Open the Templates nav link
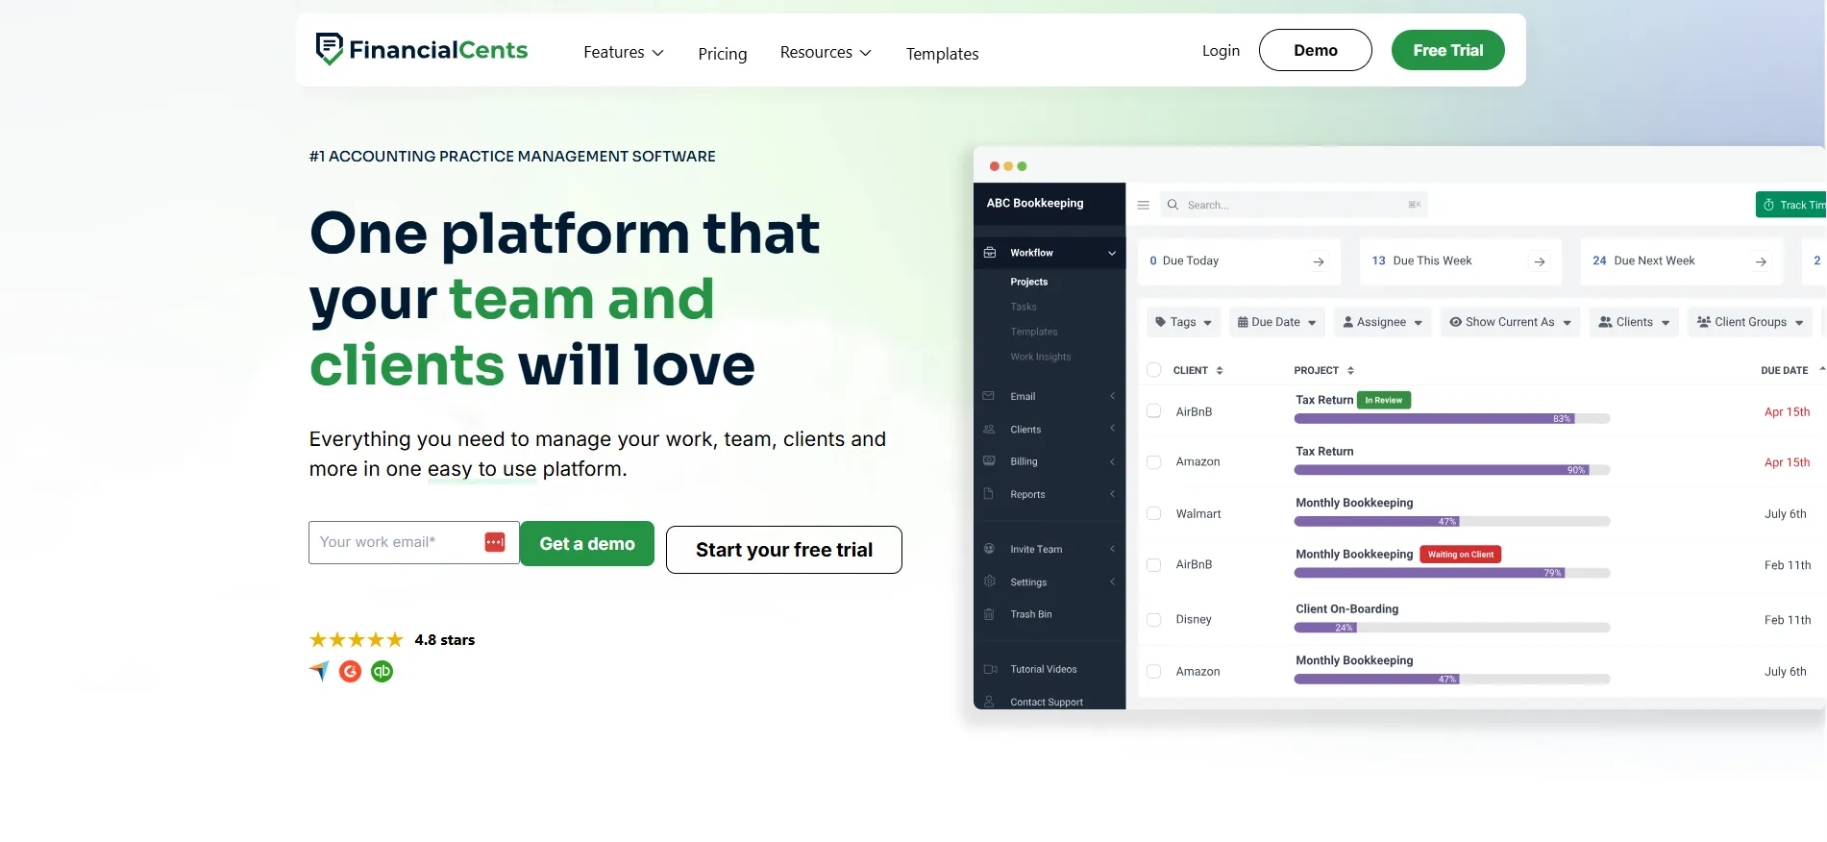This screenshot has width=1827, height=842. point(942,54)
